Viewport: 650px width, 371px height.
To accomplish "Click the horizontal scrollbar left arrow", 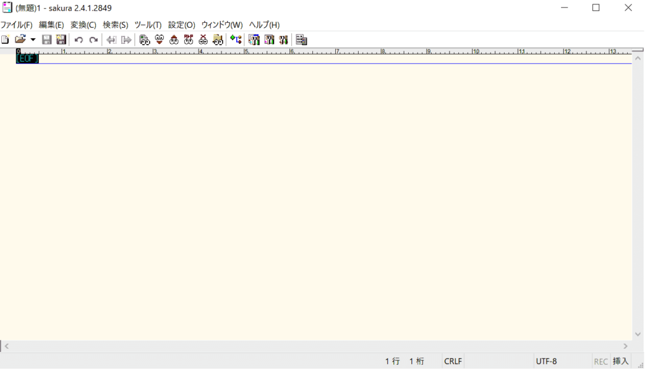I will point(6,346).
